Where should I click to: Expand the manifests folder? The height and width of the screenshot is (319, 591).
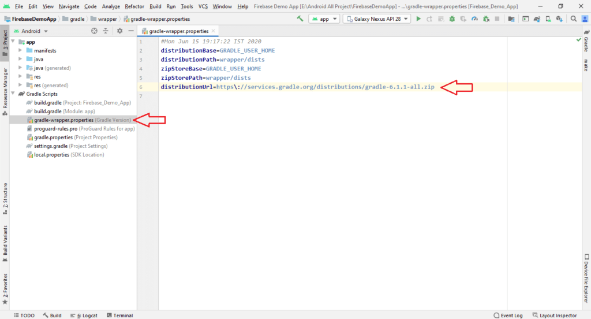20,50
